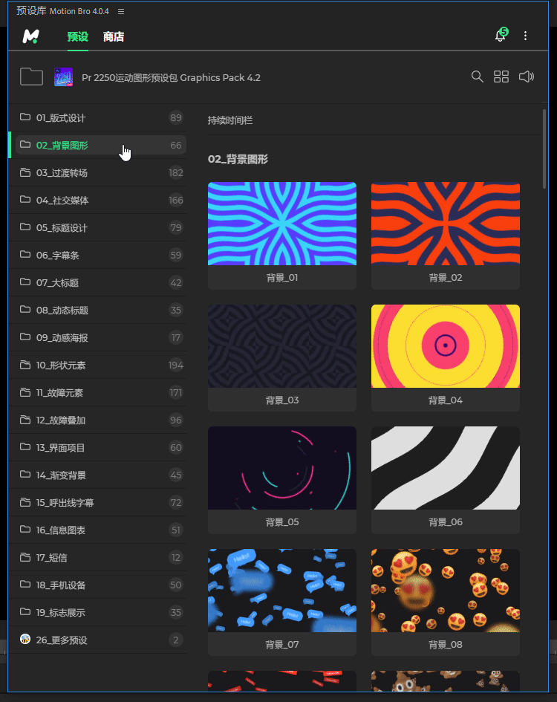Open the three-dot options menu
The width and height of the screenshot is (557, 702).
tap(525, 36)
